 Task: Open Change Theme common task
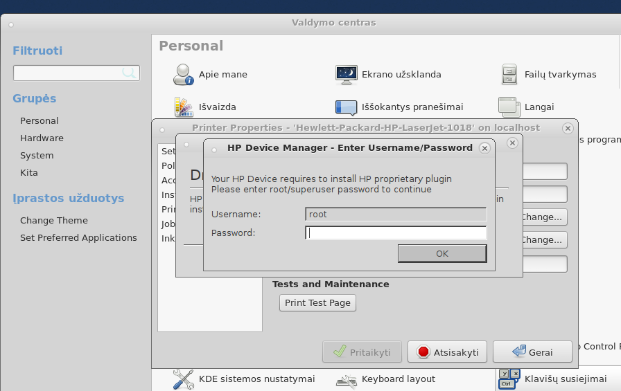[54, 220]
